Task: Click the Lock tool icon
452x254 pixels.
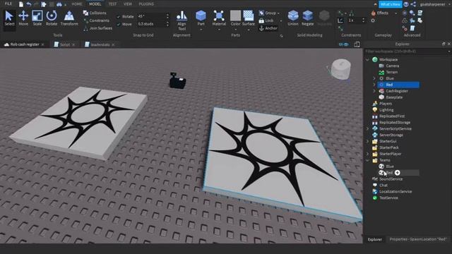Action: 261,20
